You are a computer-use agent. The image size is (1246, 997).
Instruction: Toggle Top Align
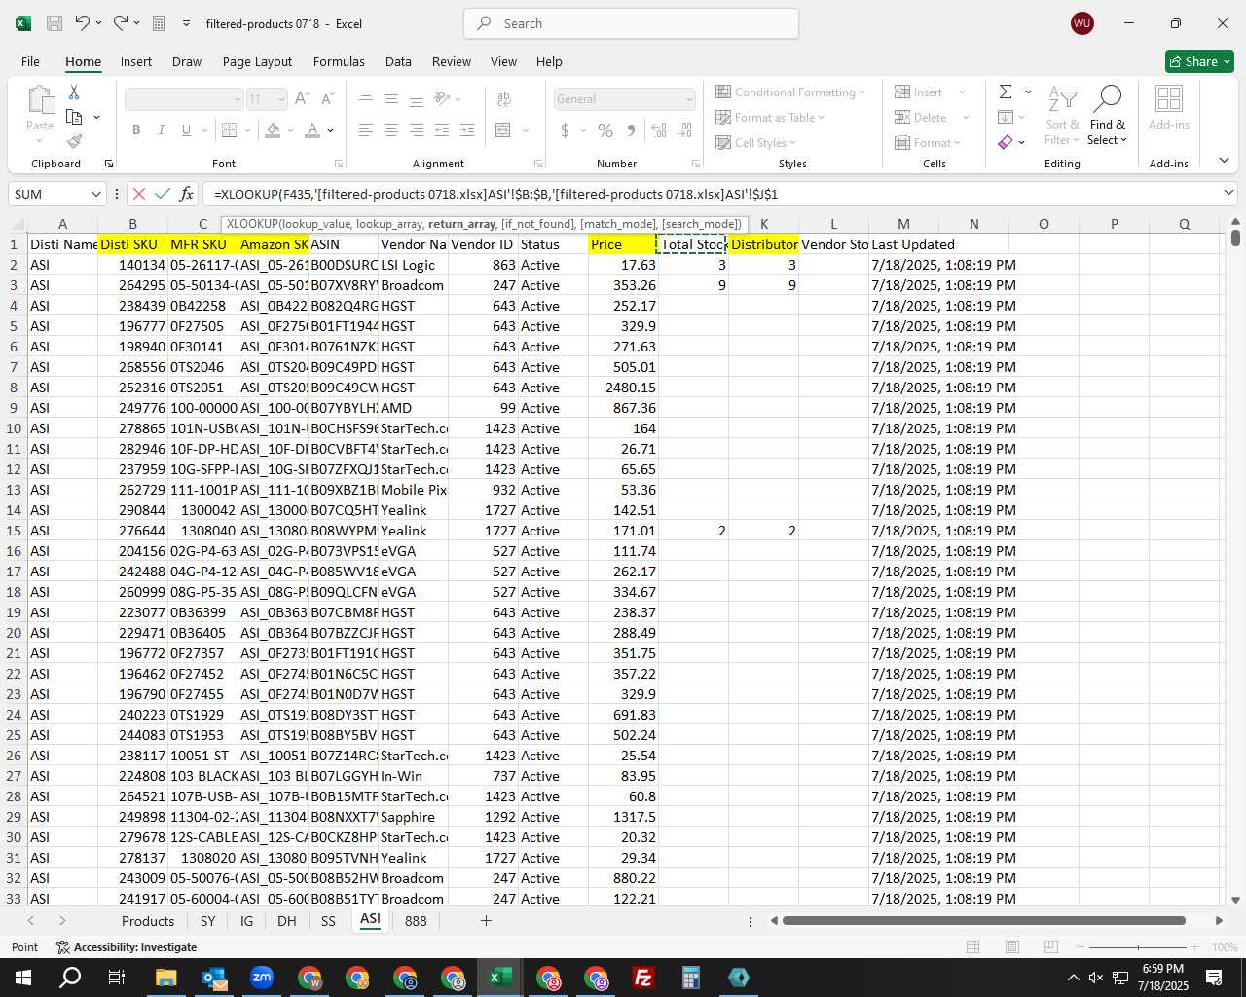[366, 98]
